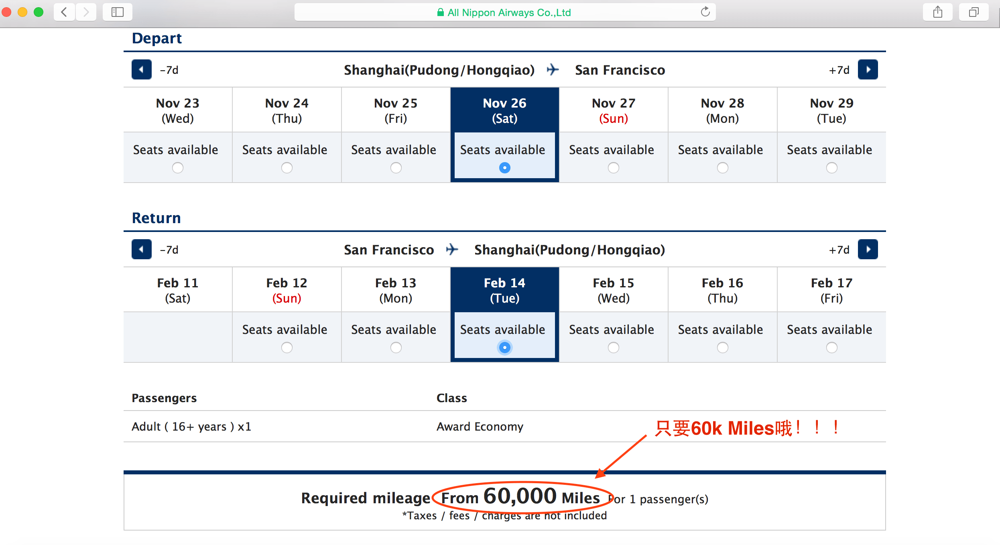Reload the page with the refresh icon

tap(705, 12)
